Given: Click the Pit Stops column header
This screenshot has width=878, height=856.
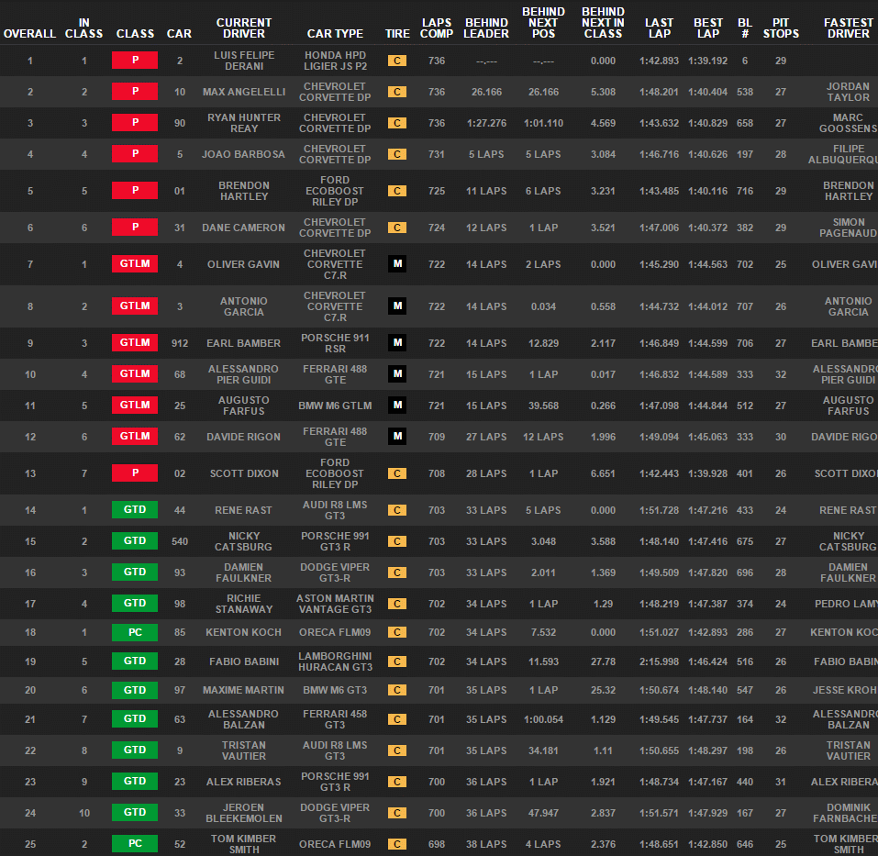Looking at the screenshot, I should (781, 28).
